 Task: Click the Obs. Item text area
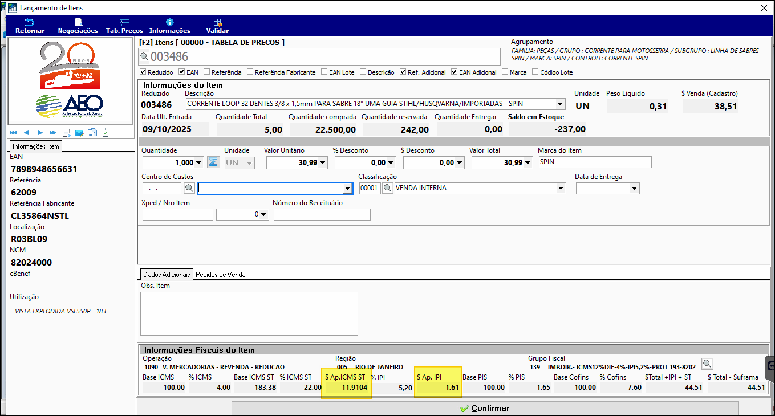click(249, 313)
